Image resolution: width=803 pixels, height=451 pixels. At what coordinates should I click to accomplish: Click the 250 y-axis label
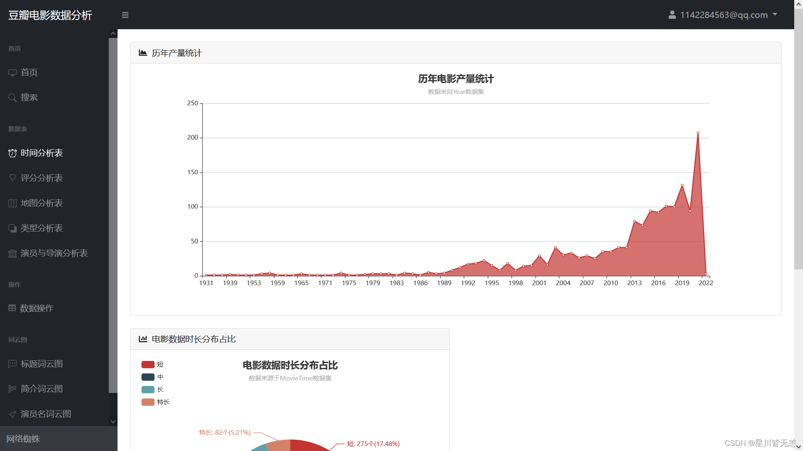(x=193, y=103)
